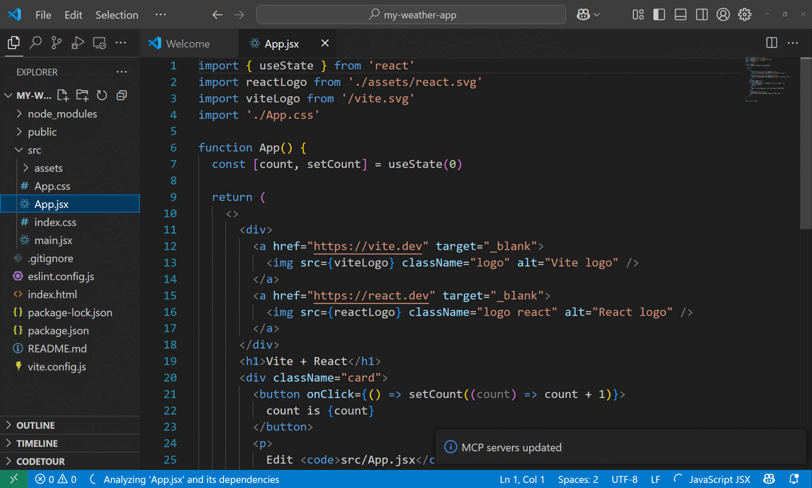Open the Source Control view
The image size is (812, 488).
pos(56,42)
